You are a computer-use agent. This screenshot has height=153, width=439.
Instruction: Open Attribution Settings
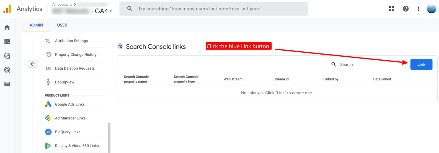pyautogui.click(x=71, y=41)
